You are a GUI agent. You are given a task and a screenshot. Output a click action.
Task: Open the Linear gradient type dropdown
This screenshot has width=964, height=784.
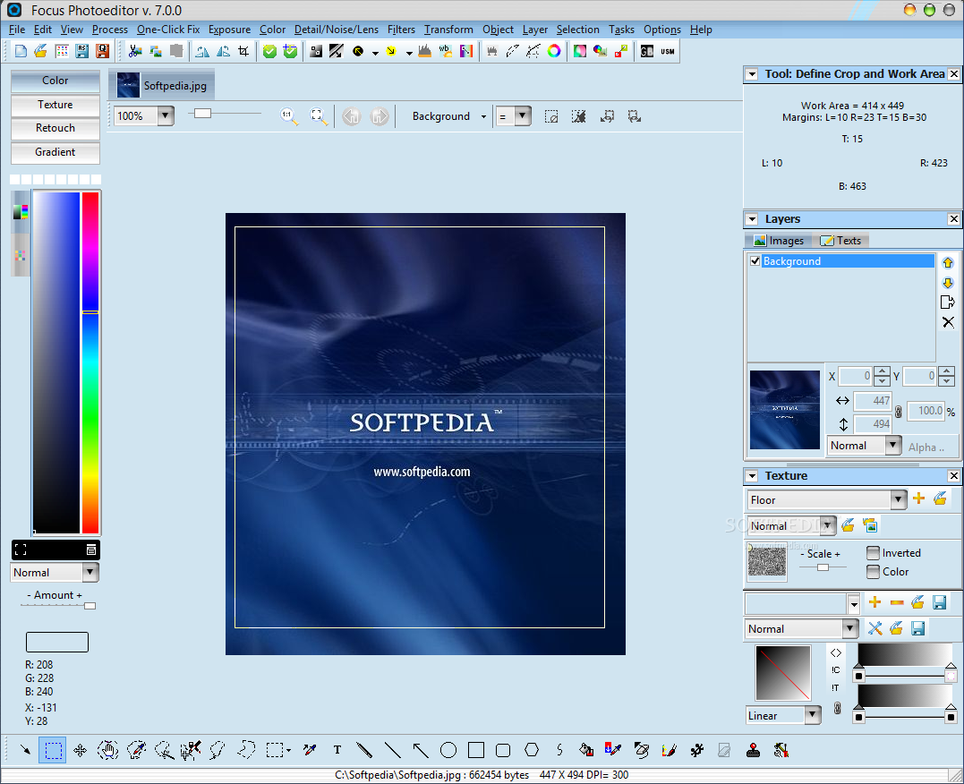click(813, 715)
